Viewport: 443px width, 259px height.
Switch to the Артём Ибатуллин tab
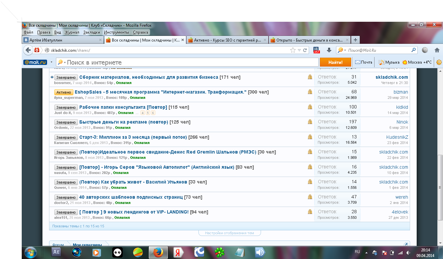(x=63, y=40)
